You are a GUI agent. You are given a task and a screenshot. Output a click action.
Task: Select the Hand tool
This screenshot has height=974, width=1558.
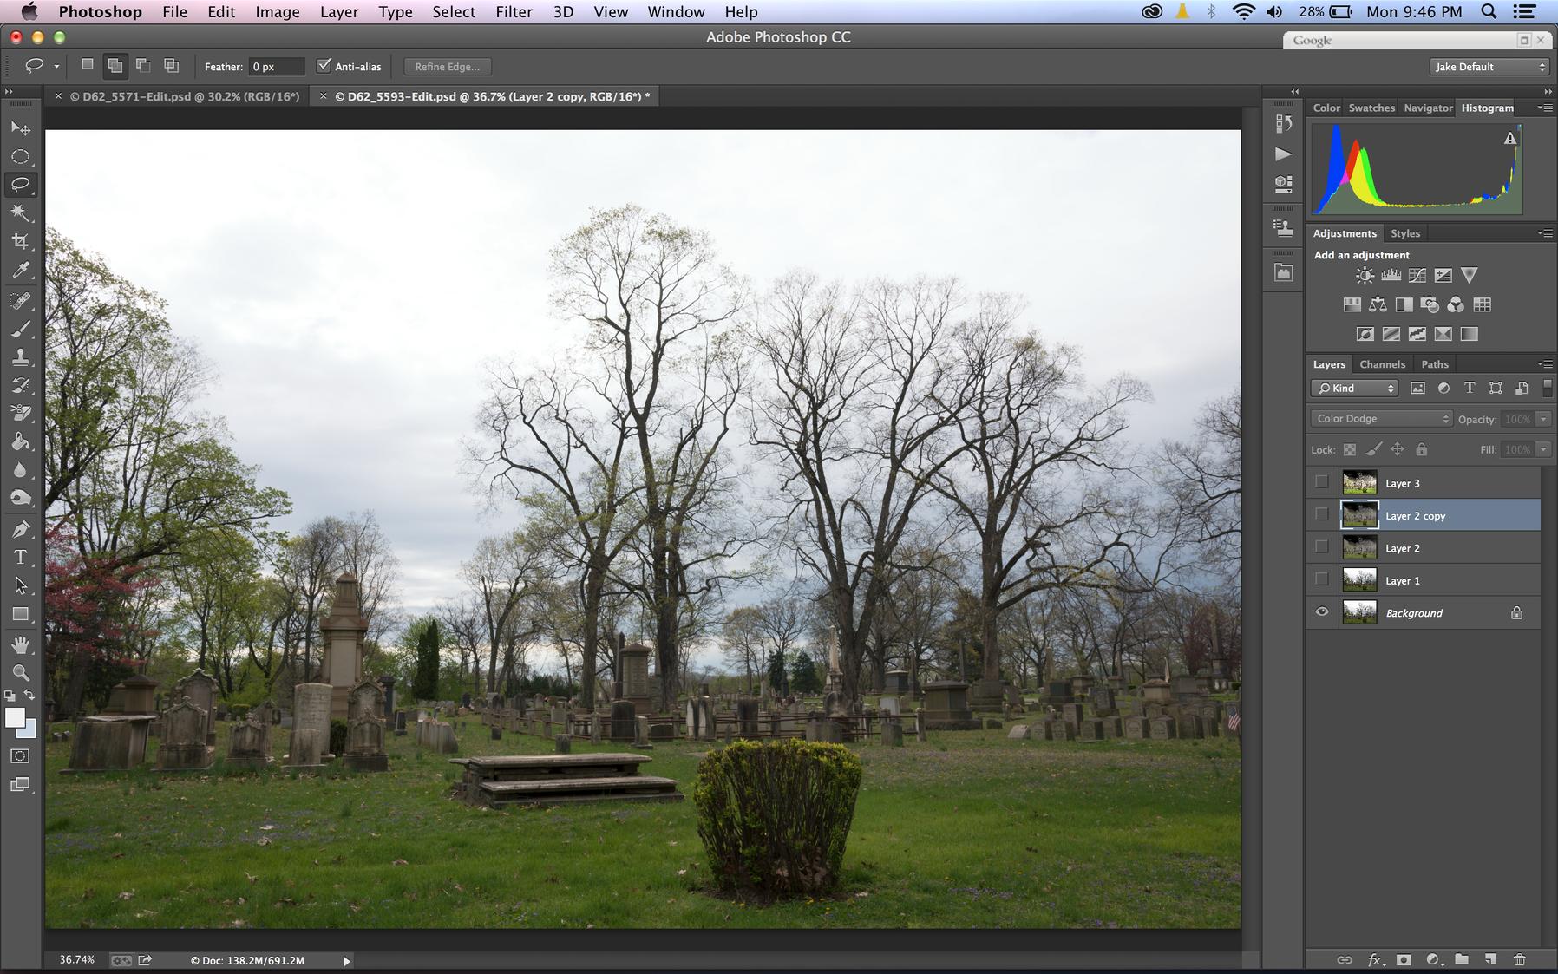20,644
